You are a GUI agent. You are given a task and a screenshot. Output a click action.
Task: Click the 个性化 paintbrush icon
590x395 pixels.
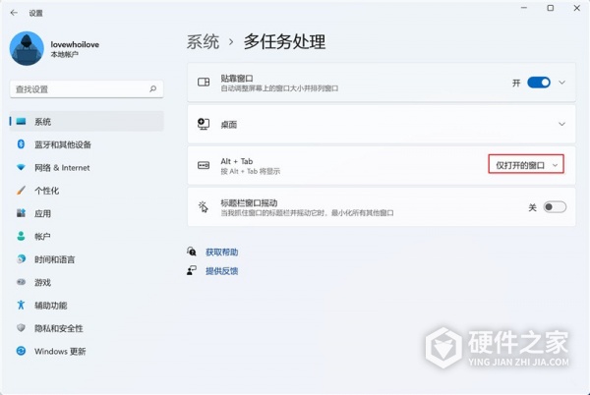21,191
